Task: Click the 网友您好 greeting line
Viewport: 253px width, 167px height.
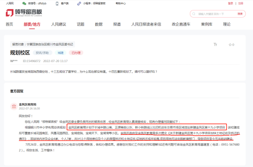Action: 26,116
